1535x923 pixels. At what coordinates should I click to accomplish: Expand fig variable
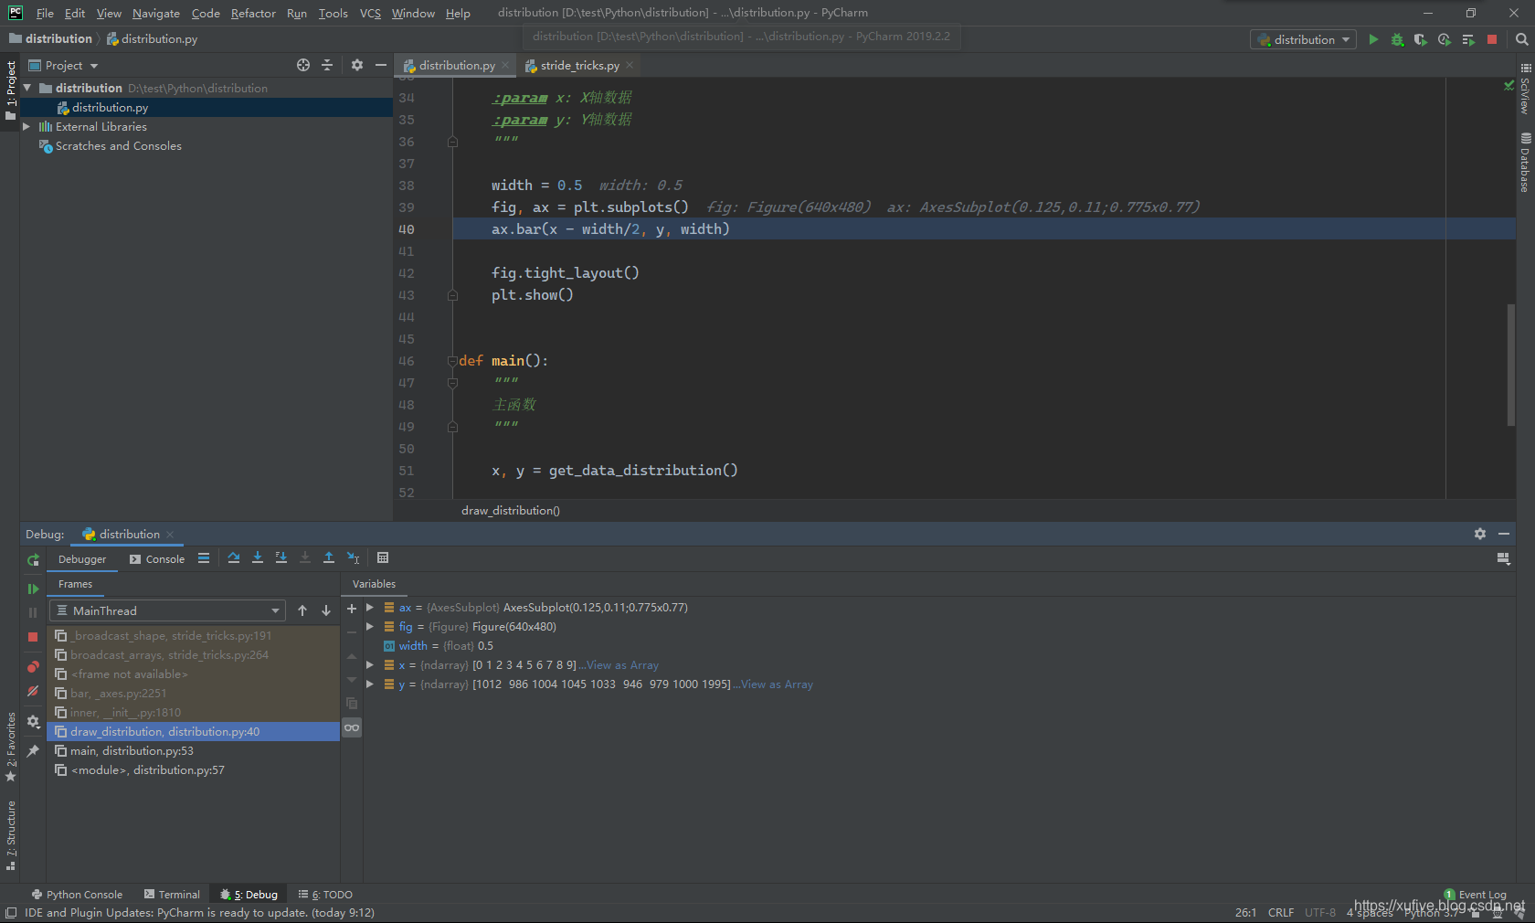click(370, 626)
